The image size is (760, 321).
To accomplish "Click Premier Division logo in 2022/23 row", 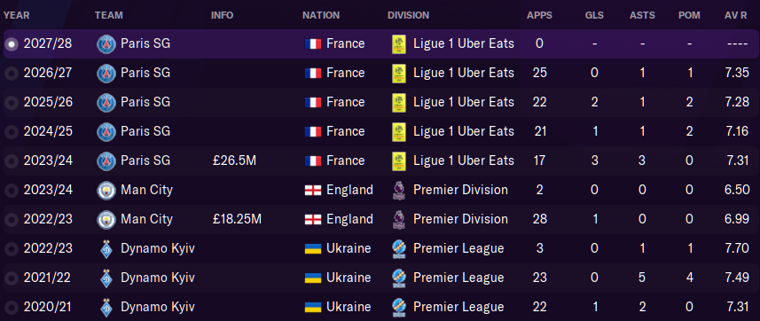I will click(398, 219).
